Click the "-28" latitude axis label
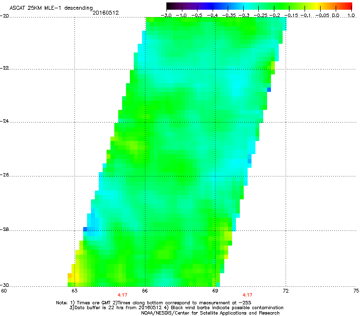 4,229
